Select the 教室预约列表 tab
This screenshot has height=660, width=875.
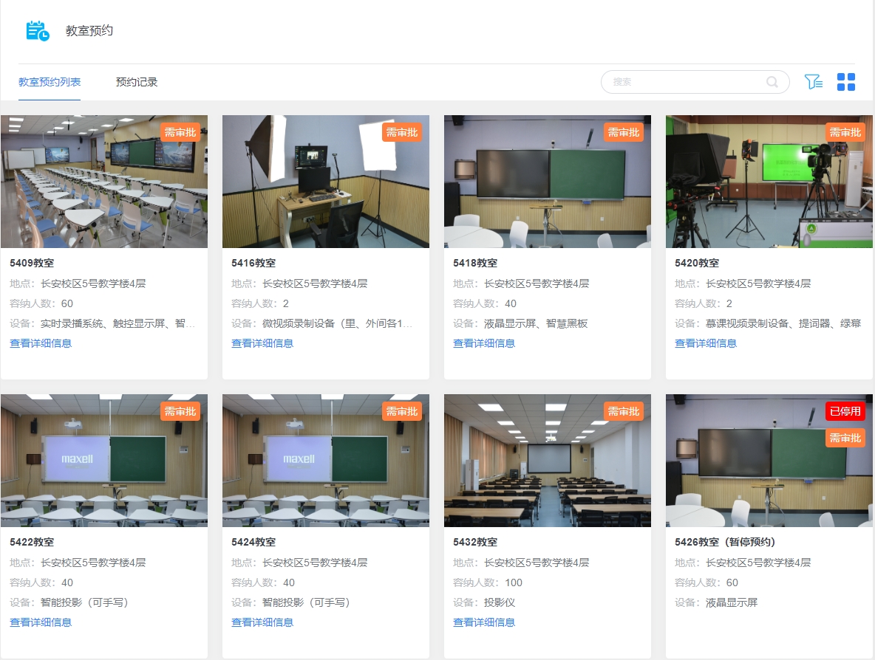[x=50, y=82]
